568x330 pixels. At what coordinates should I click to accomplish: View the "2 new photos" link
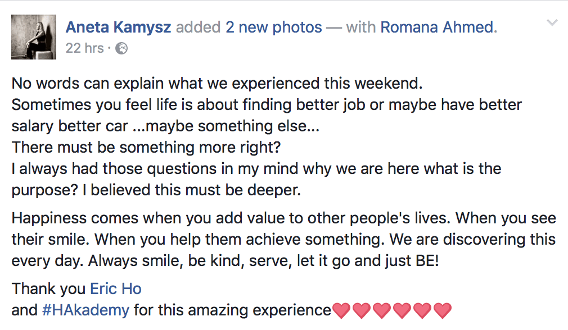coord(274,27)
